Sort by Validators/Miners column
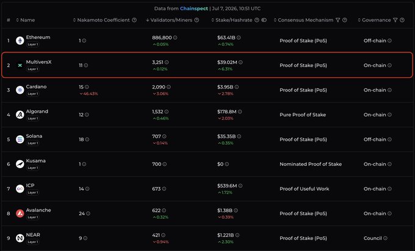Screen dimensions: 415x251 169,20
